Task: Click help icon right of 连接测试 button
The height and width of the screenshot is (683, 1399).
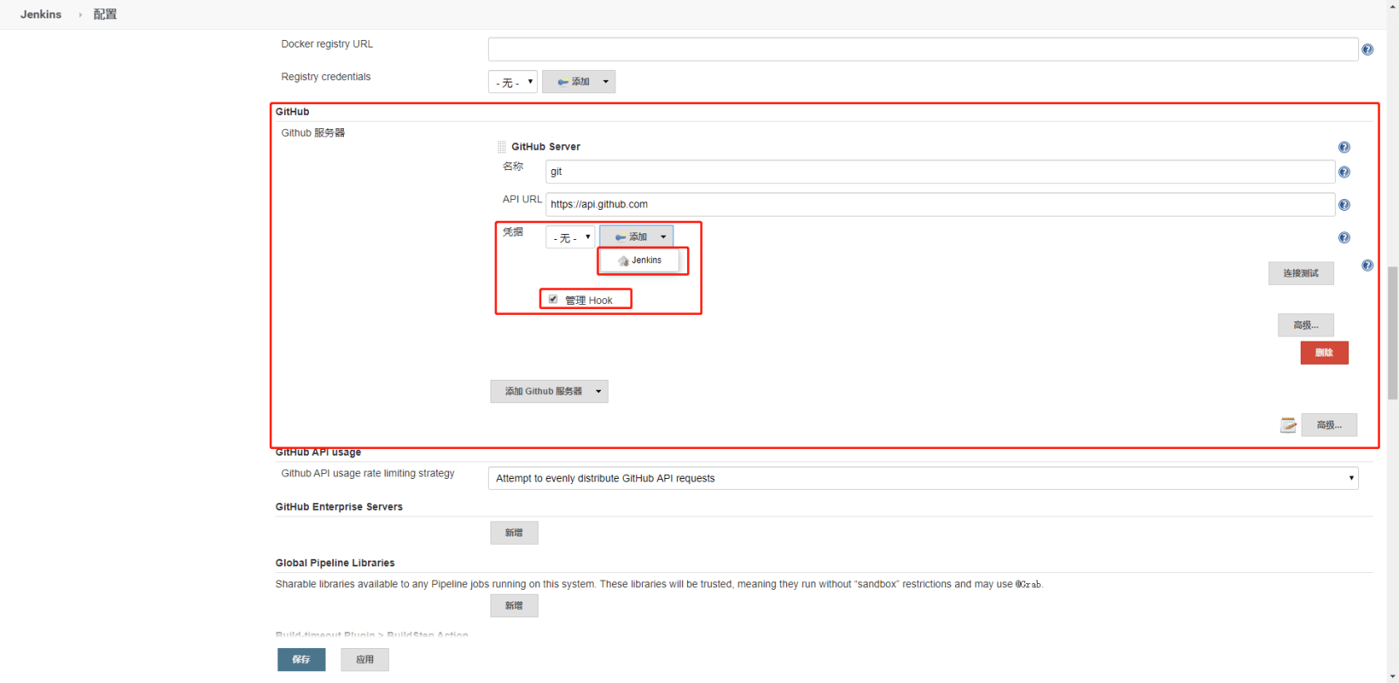Action: 1367,266
